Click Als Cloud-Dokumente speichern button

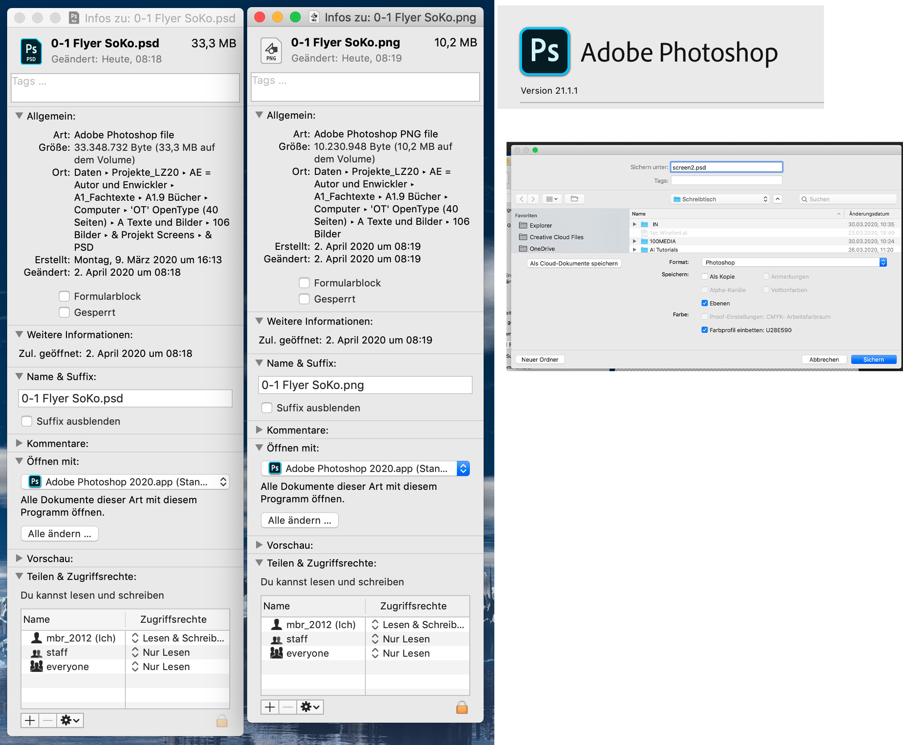pos(574,263)
